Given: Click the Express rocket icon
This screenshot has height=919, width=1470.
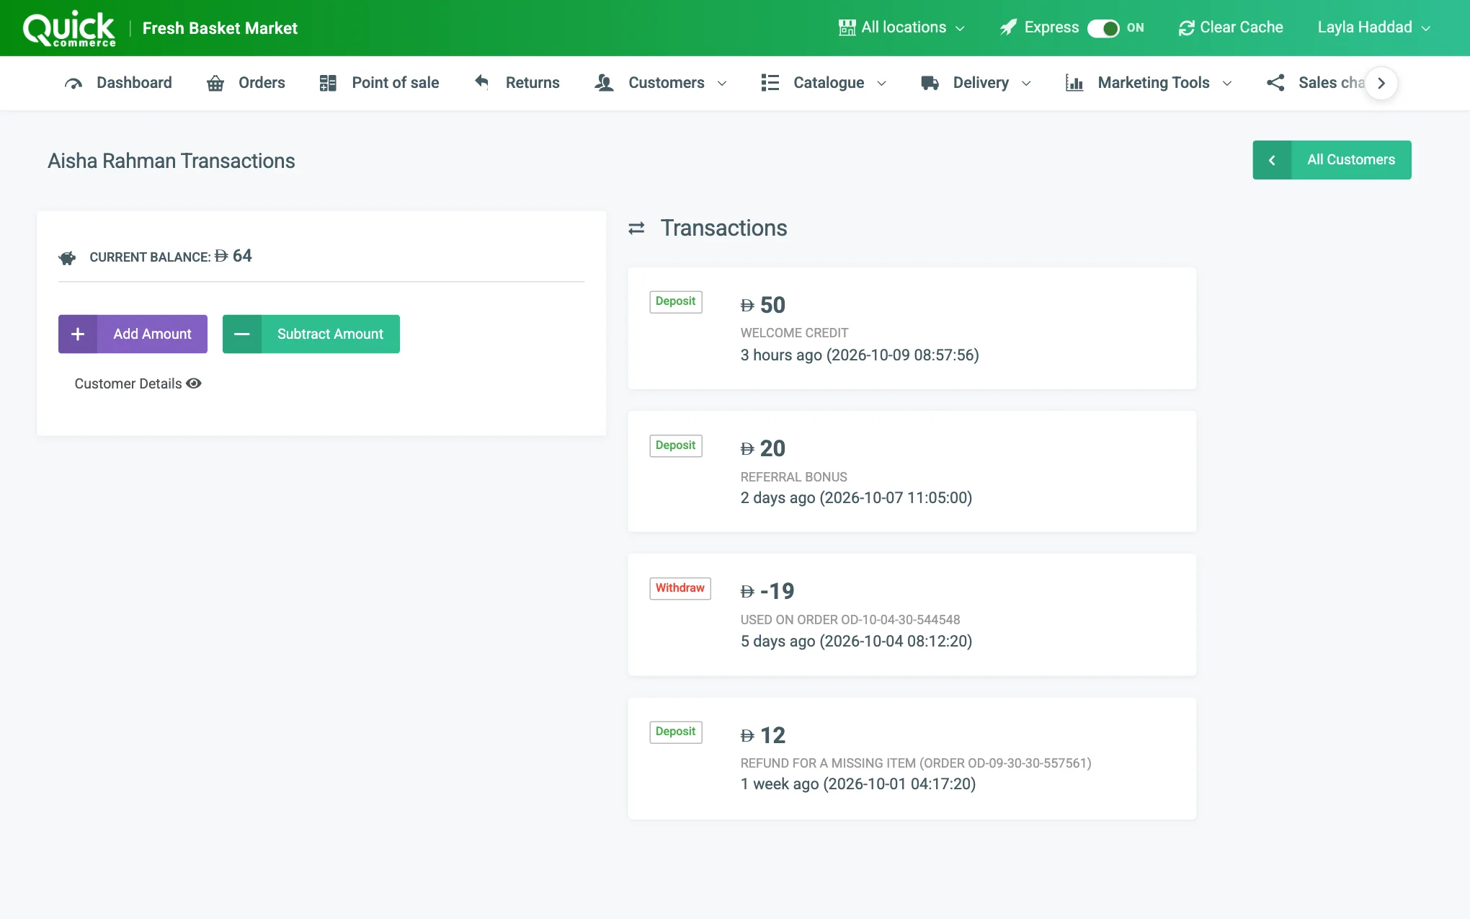Looking at the screenshot, I should coord(1008,27).
